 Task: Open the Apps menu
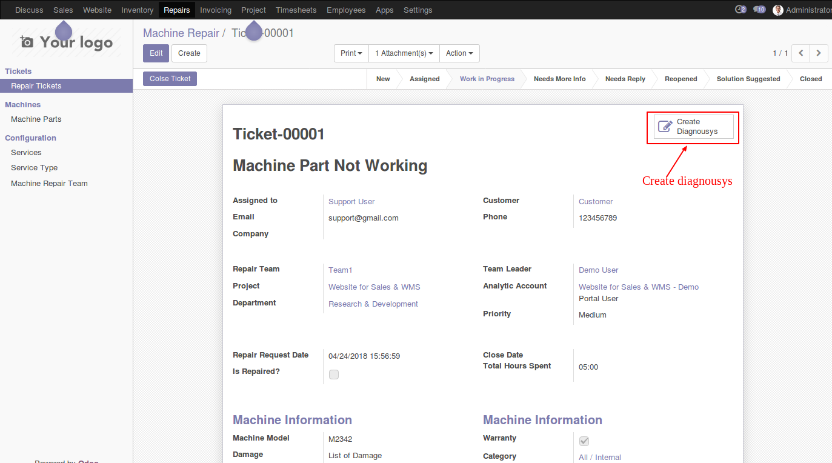click(384, 10)
